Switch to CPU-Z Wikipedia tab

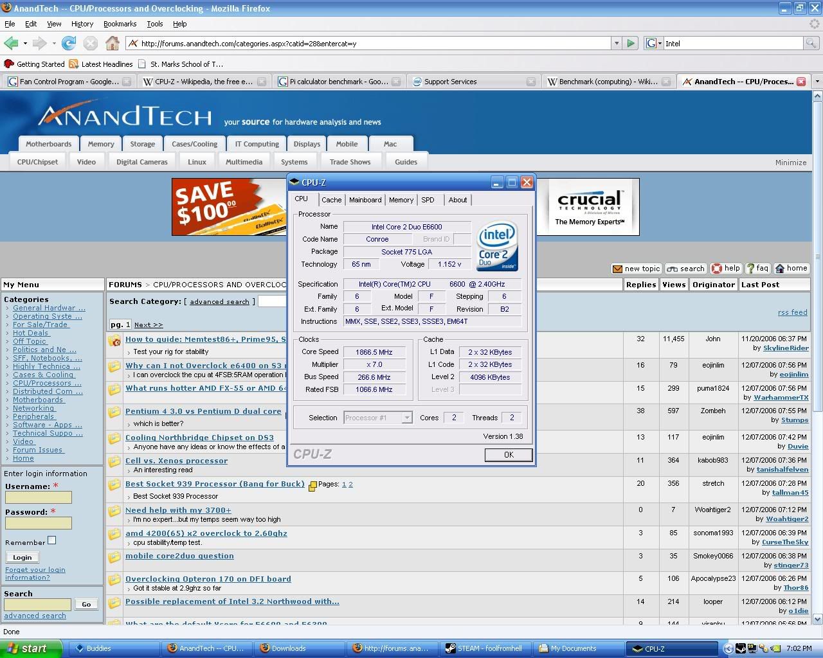coord(203,82)
